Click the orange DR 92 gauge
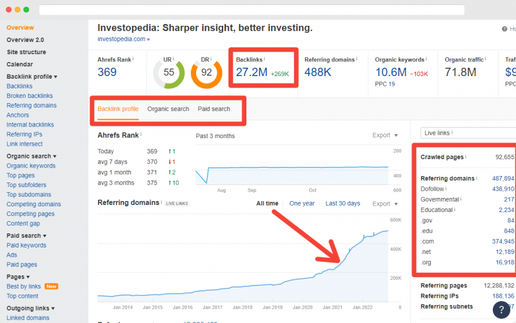Screen dimensions: 516x323 click(206, 73)
